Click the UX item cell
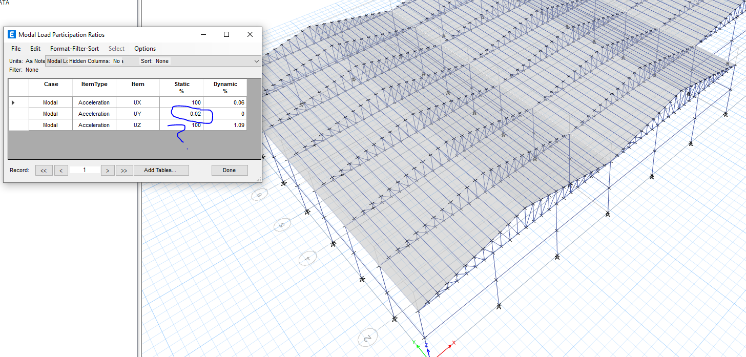This screenshot has height=357, width=746. (x=138, y=102)
